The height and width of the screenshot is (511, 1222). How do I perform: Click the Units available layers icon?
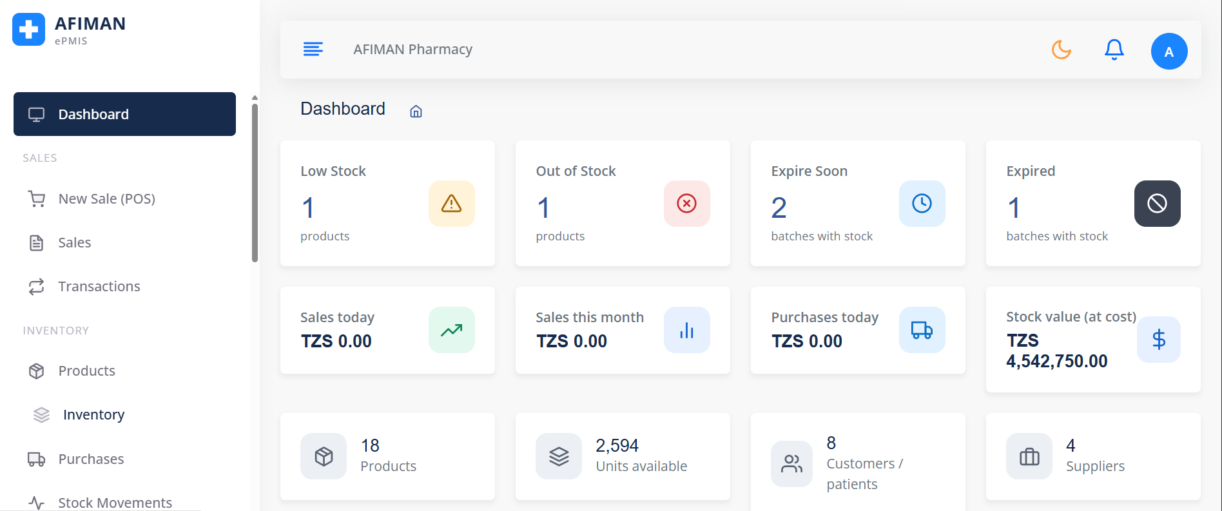click(x=559, y=456)
